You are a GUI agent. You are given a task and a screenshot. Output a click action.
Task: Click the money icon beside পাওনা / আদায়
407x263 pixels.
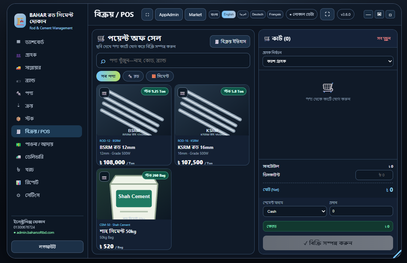click(18, 144)
